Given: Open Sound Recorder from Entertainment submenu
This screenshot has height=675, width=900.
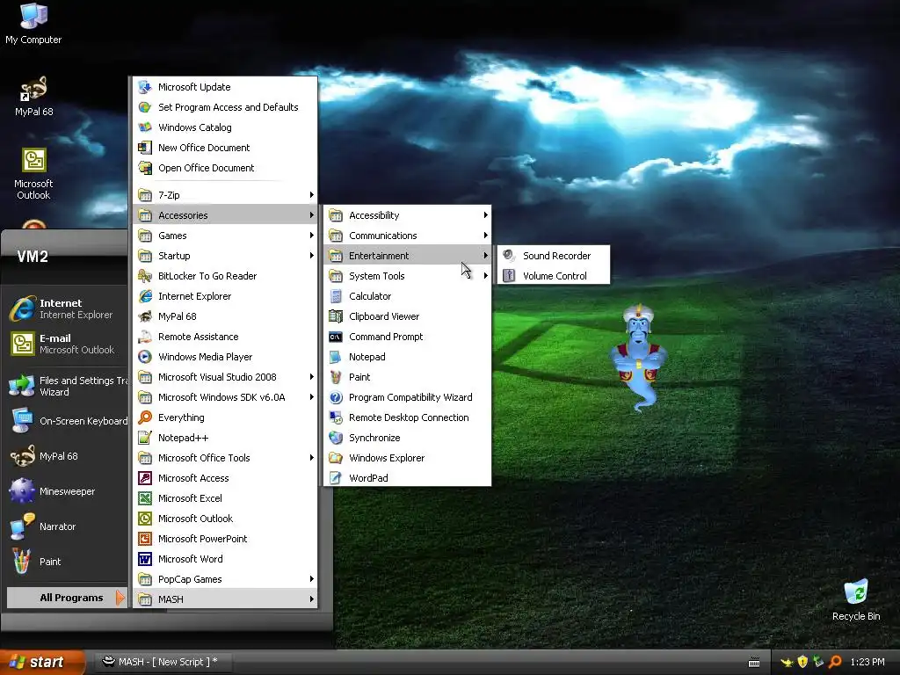Looking at the screenshot, I should pos(554,256).
